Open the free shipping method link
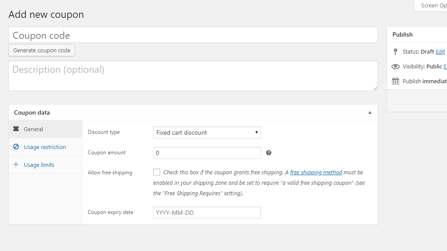447x251 pixels. pos(316,172)
